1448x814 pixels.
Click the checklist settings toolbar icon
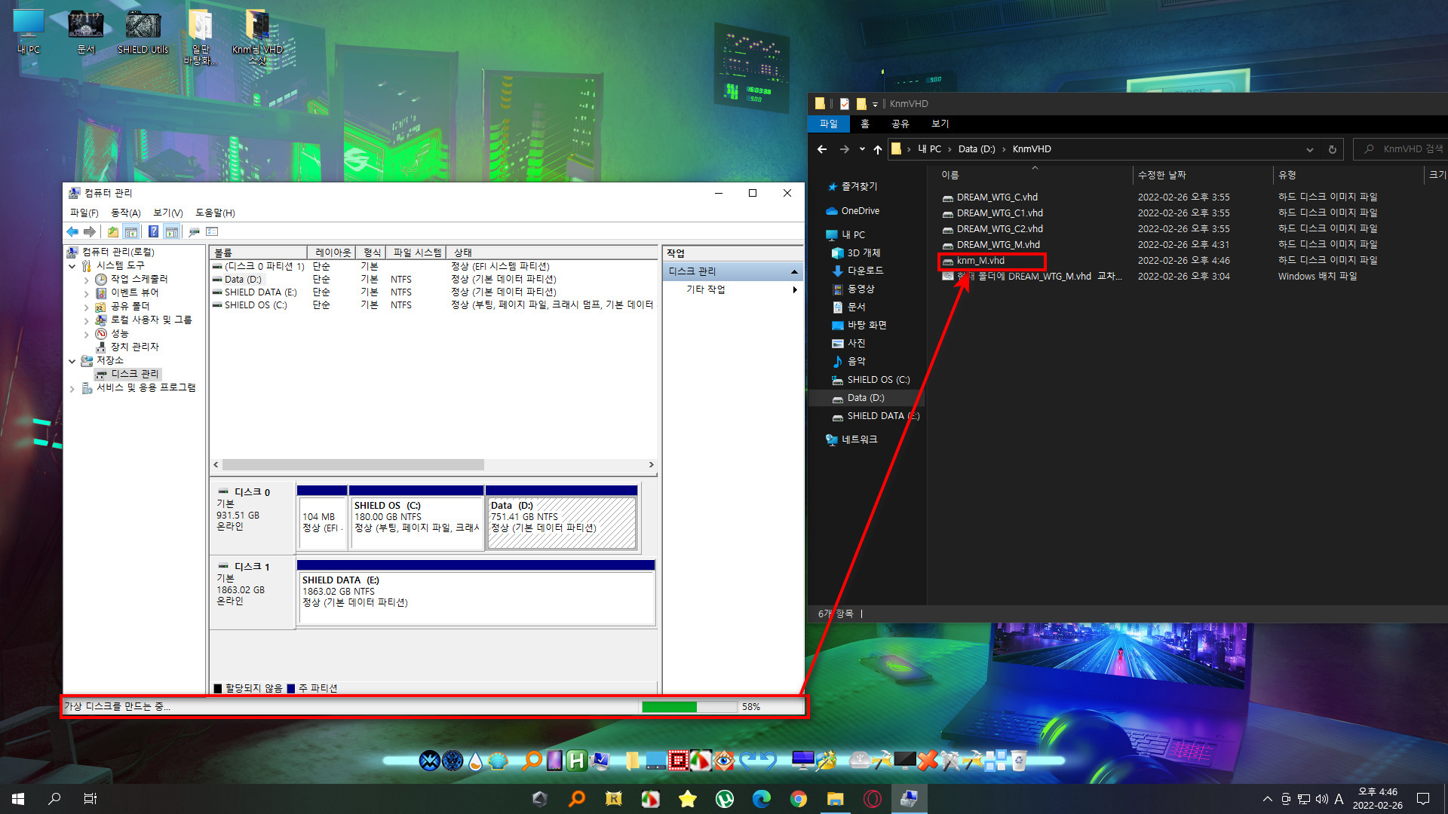pyautogui.click(x=212, y=231)
